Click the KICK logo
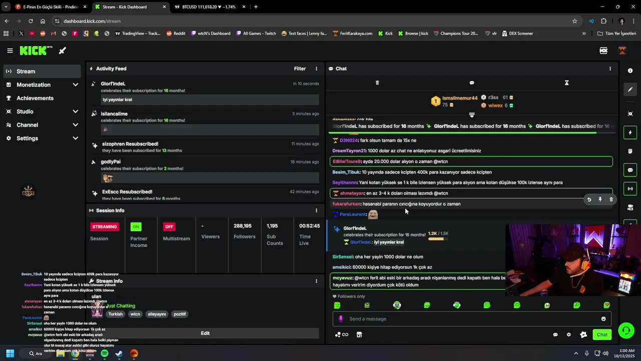 (x=36, y=51)
